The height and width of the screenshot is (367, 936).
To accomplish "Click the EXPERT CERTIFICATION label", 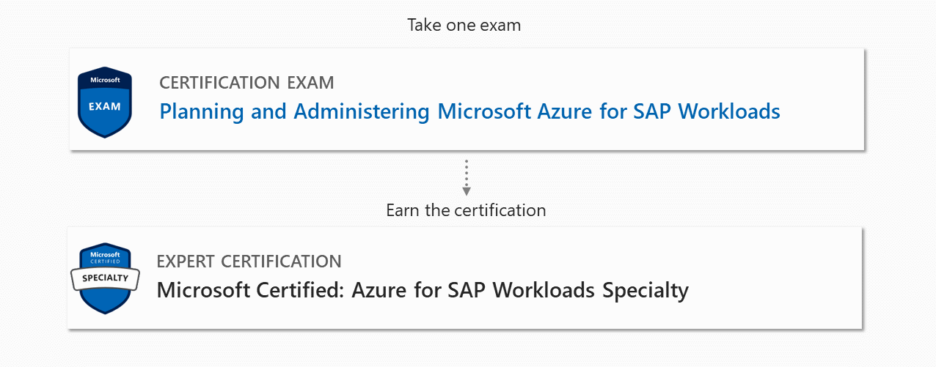I will (249, 262).
